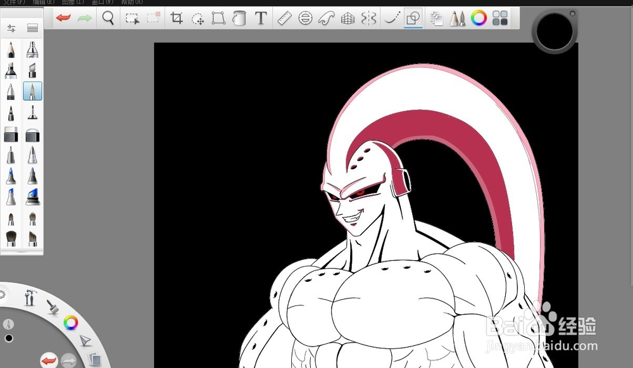Viewport: 633px width, 368px height.
Task: Open the lagoon paintbrush menu
Action: (53, 307)
